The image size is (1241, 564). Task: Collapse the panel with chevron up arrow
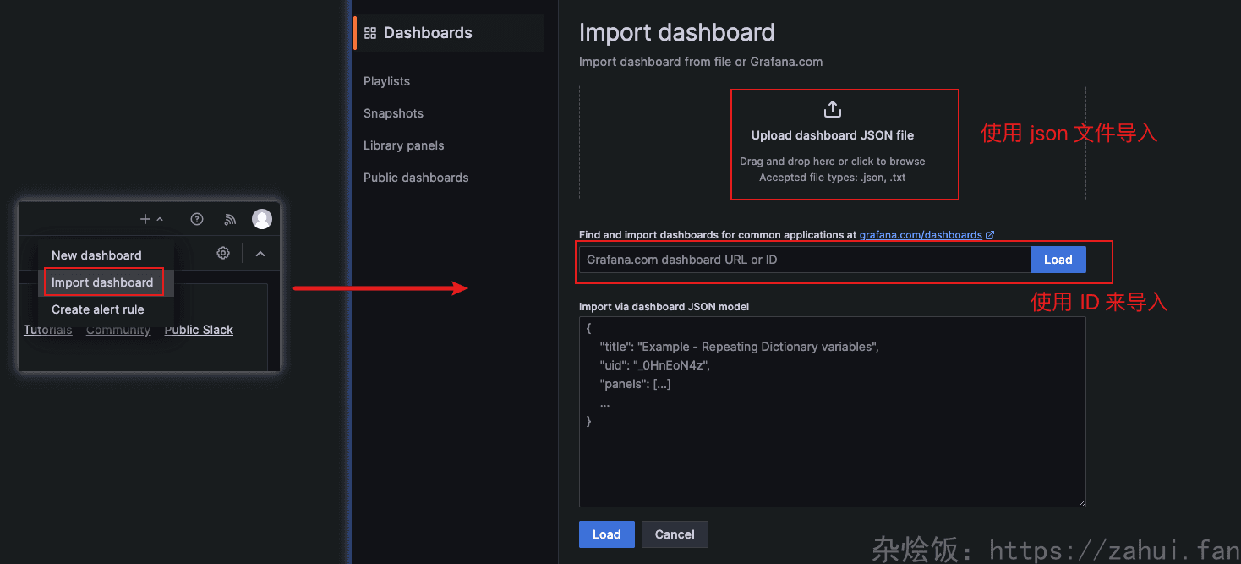click(260, 254)
